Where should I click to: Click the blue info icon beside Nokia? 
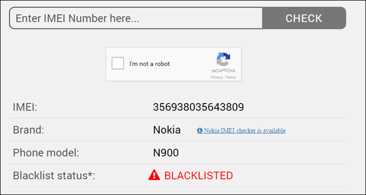click(x=200, y=131)
